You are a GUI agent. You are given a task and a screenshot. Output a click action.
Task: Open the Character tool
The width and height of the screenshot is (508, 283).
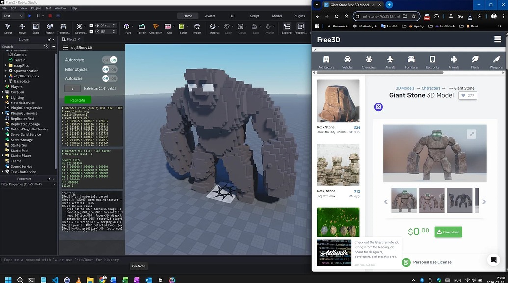point(156,28)
